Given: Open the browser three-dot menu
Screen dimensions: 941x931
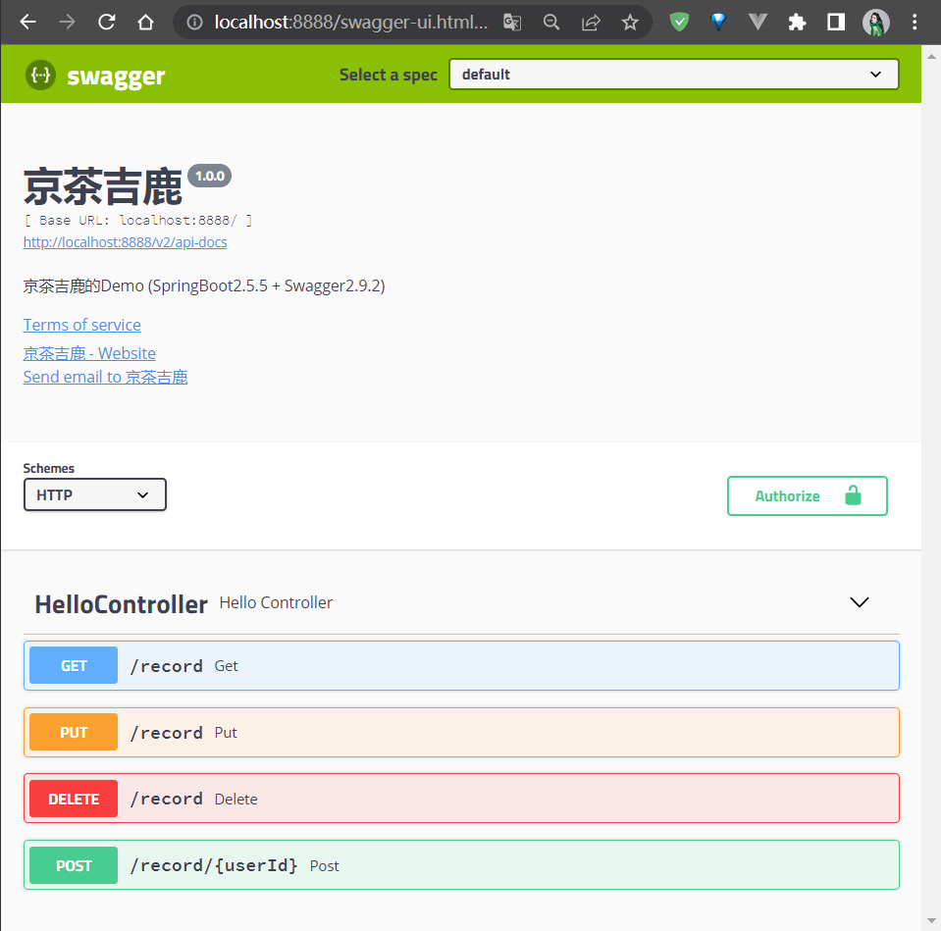Looking at the screenshot, I should tap(915, 23).
